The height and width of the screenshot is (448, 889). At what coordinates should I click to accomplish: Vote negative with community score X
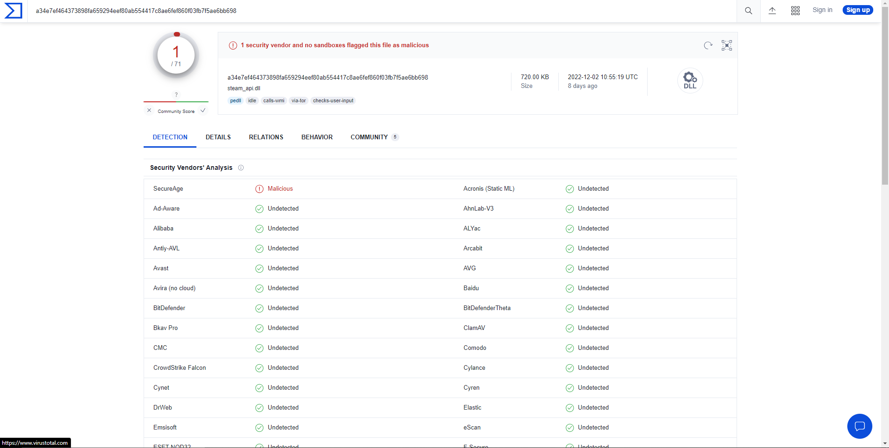[149, 111]
